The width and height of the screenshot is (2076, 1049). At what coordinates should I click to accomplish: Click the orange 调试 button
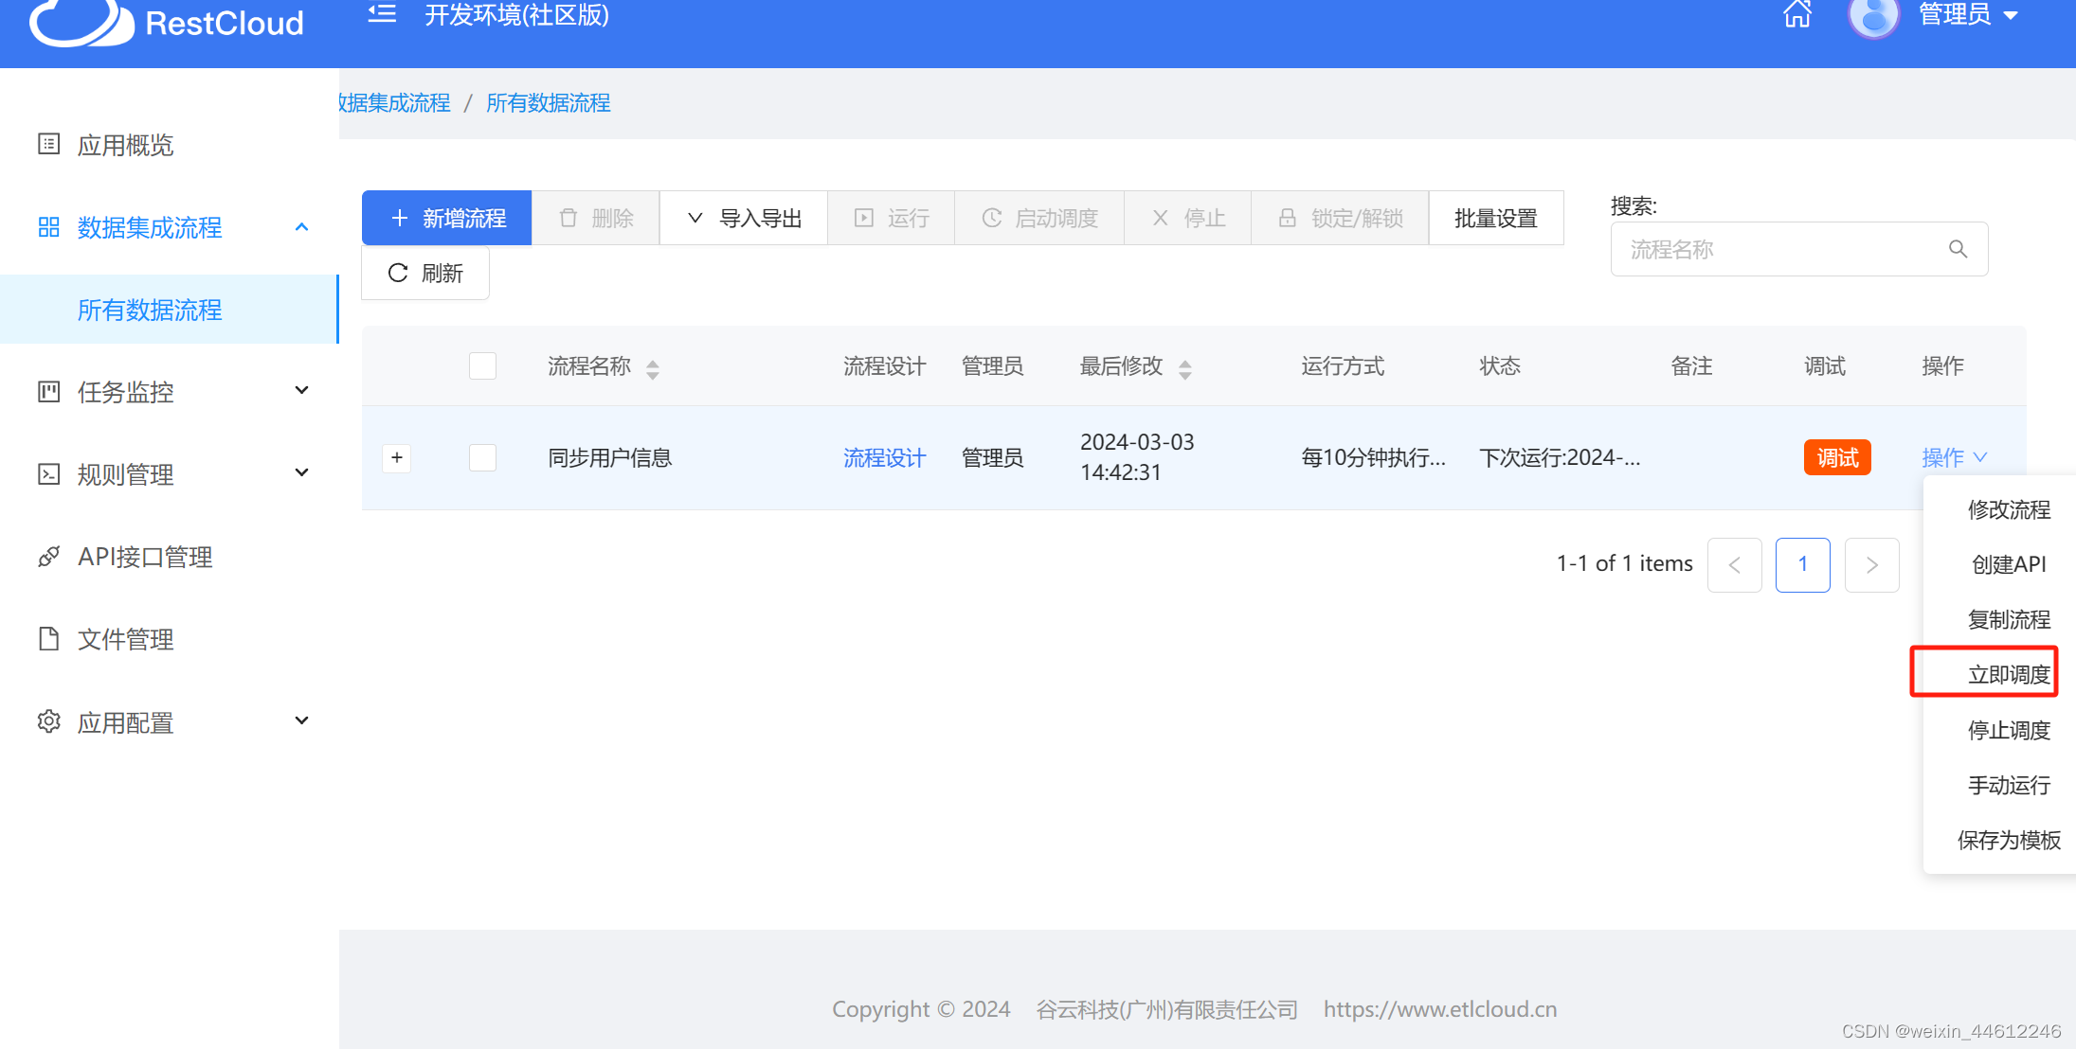[1836, 458]
